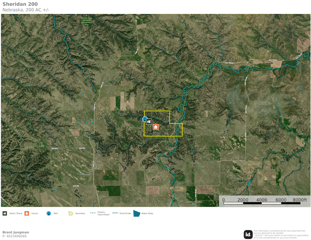The height and width of the screenshot is (240, 311).
Task: Click the "Nebraska, 200 AC +/-" subtitle
Action: point(26,10)
